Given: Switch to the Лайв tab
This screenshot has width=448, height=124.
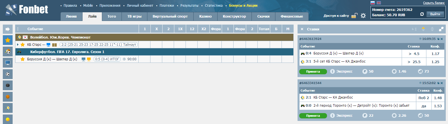Looking at the screenshot, I should click(x=92, y=16).
